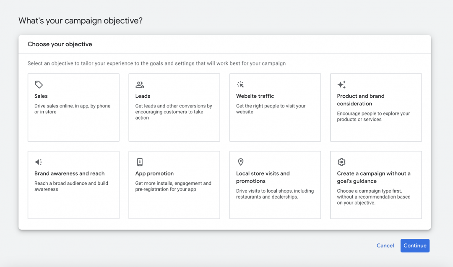The width and height of the screenshot is (453, 267).
Task: Click the sparkle icon for brand consideration
Action: [x=341, y=85]
